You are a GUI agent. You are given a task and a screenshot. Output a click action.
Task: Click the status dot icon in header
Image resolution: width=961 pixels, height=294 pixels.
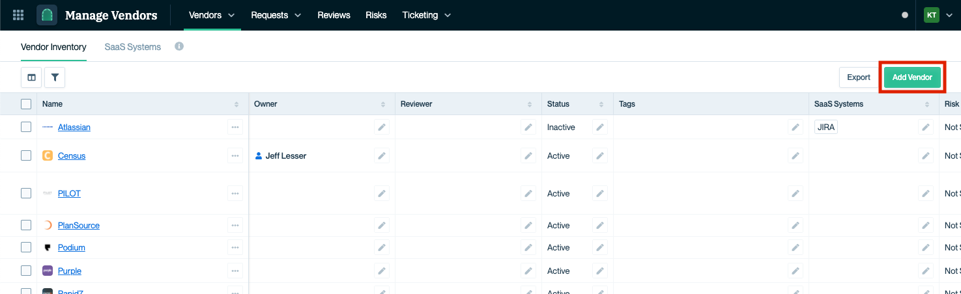click(x=905, y=15)
